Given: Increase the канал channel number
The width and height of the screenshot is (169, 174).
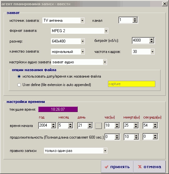Looking at the screenshot, I should click(x=135, y=19).
